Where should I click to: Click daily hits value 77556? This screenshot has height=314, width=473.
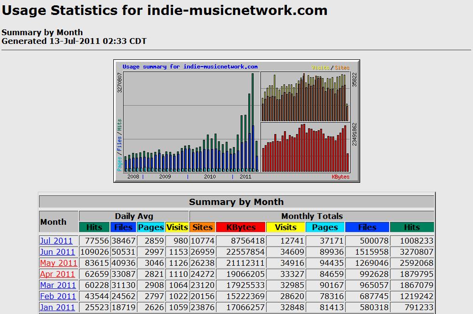(97, 241)
